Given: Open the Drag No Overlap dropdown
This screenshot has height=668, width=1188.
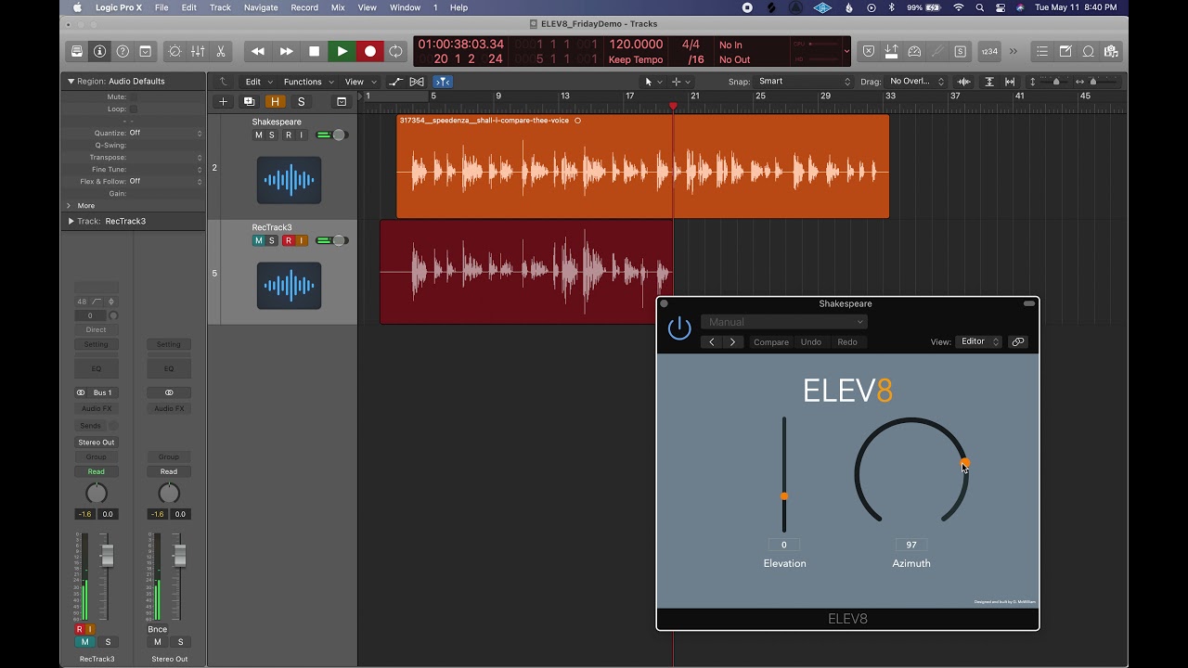Looking at the screenshot, I should pyautogui.click(x=915, y=82).
